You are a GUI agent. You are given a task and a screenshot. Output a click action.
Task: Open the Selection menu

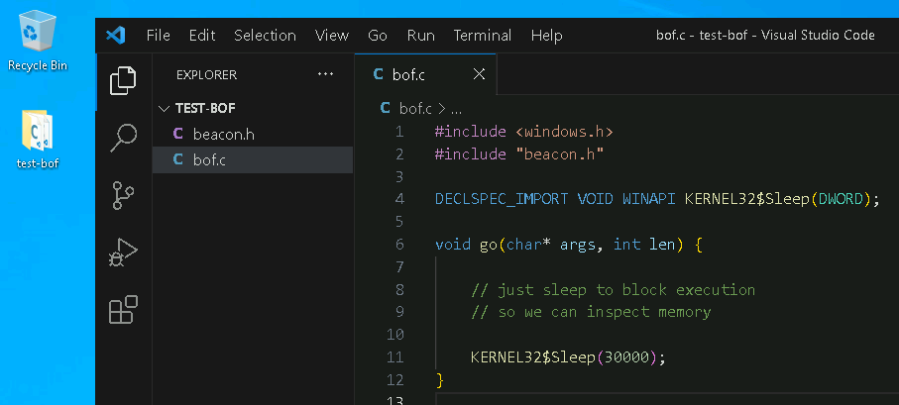click(x=265, y=36)
